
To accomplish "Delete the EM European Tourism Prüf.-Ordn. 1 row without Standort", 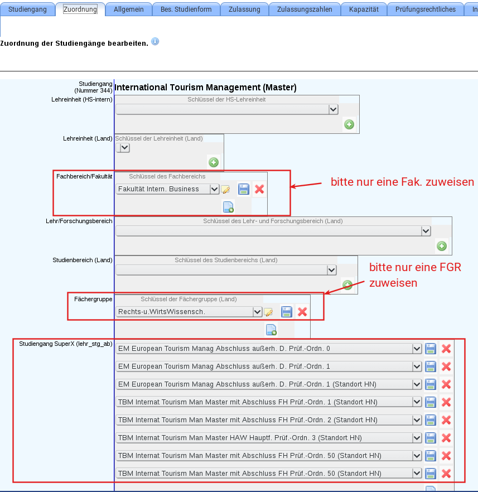I will click(x=446, y=366).
